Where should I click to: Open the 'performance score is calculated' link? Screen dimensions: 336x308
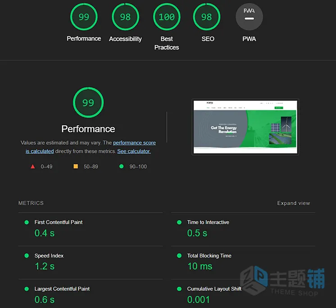(134, 143)
